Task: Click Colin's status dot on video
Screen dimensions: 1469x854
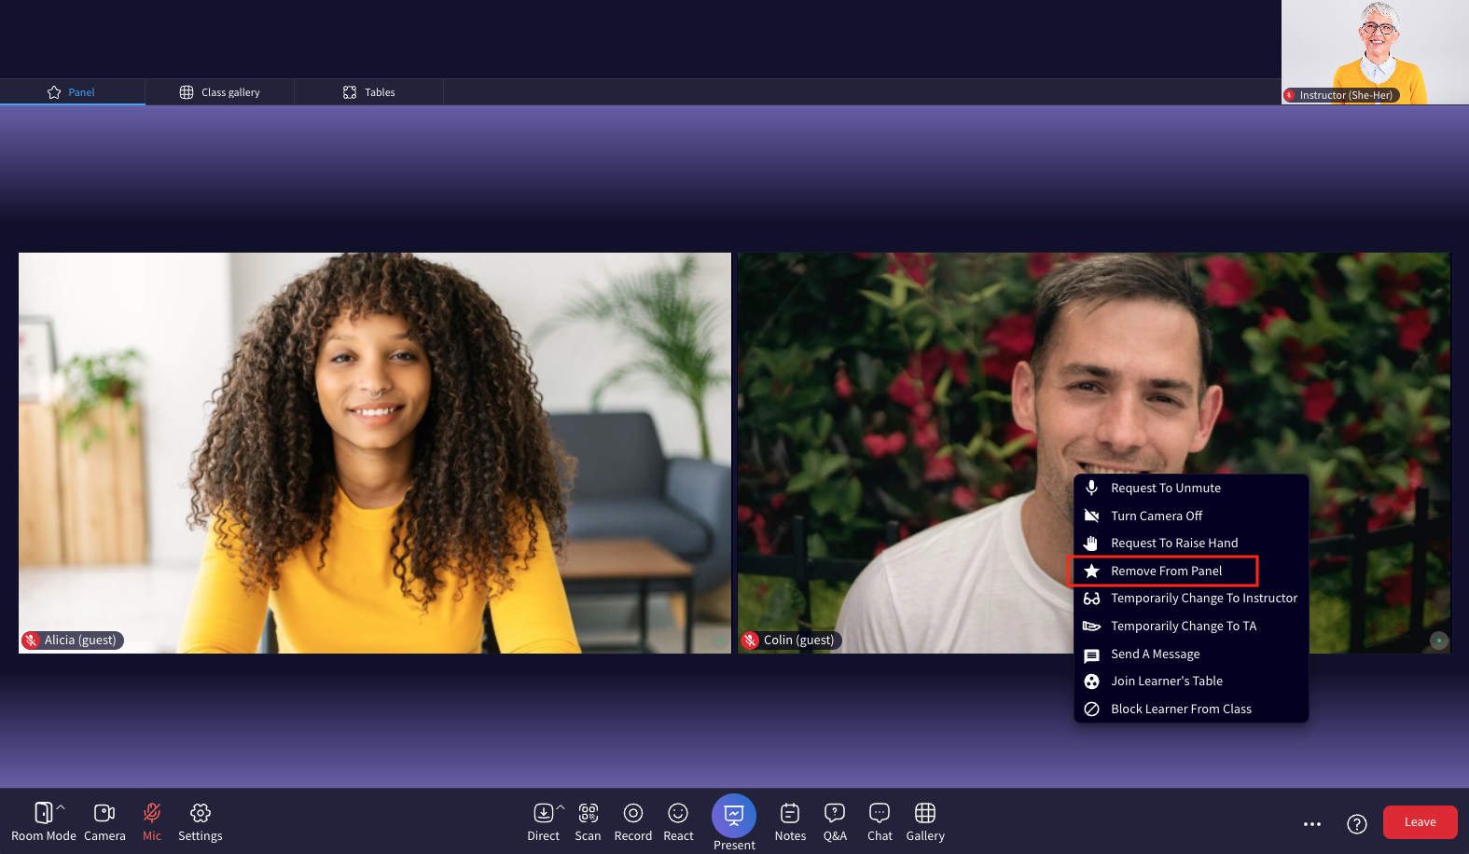Action: point(1439,640)
